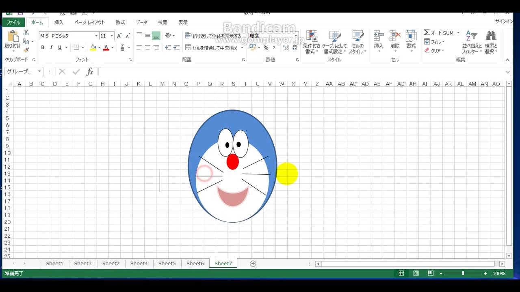Open the Data (データ) tab
The height and width of the screenshot is (292, 520).
pos(141,22)
